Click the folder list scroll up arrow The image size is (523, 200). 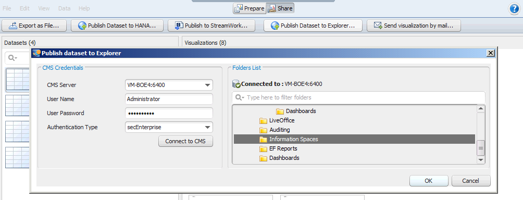tap(481, 109)
